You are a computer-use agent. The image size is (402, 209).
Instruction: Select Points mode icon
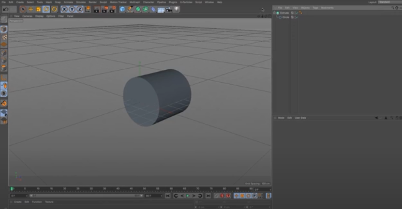pos(4,53)
